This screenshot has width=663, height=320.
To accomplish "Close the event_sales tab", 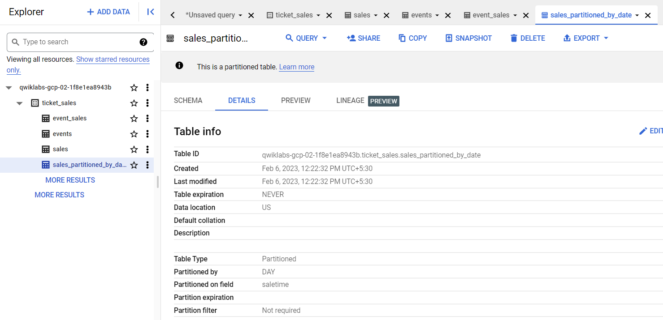I will [x=526, y=15].
